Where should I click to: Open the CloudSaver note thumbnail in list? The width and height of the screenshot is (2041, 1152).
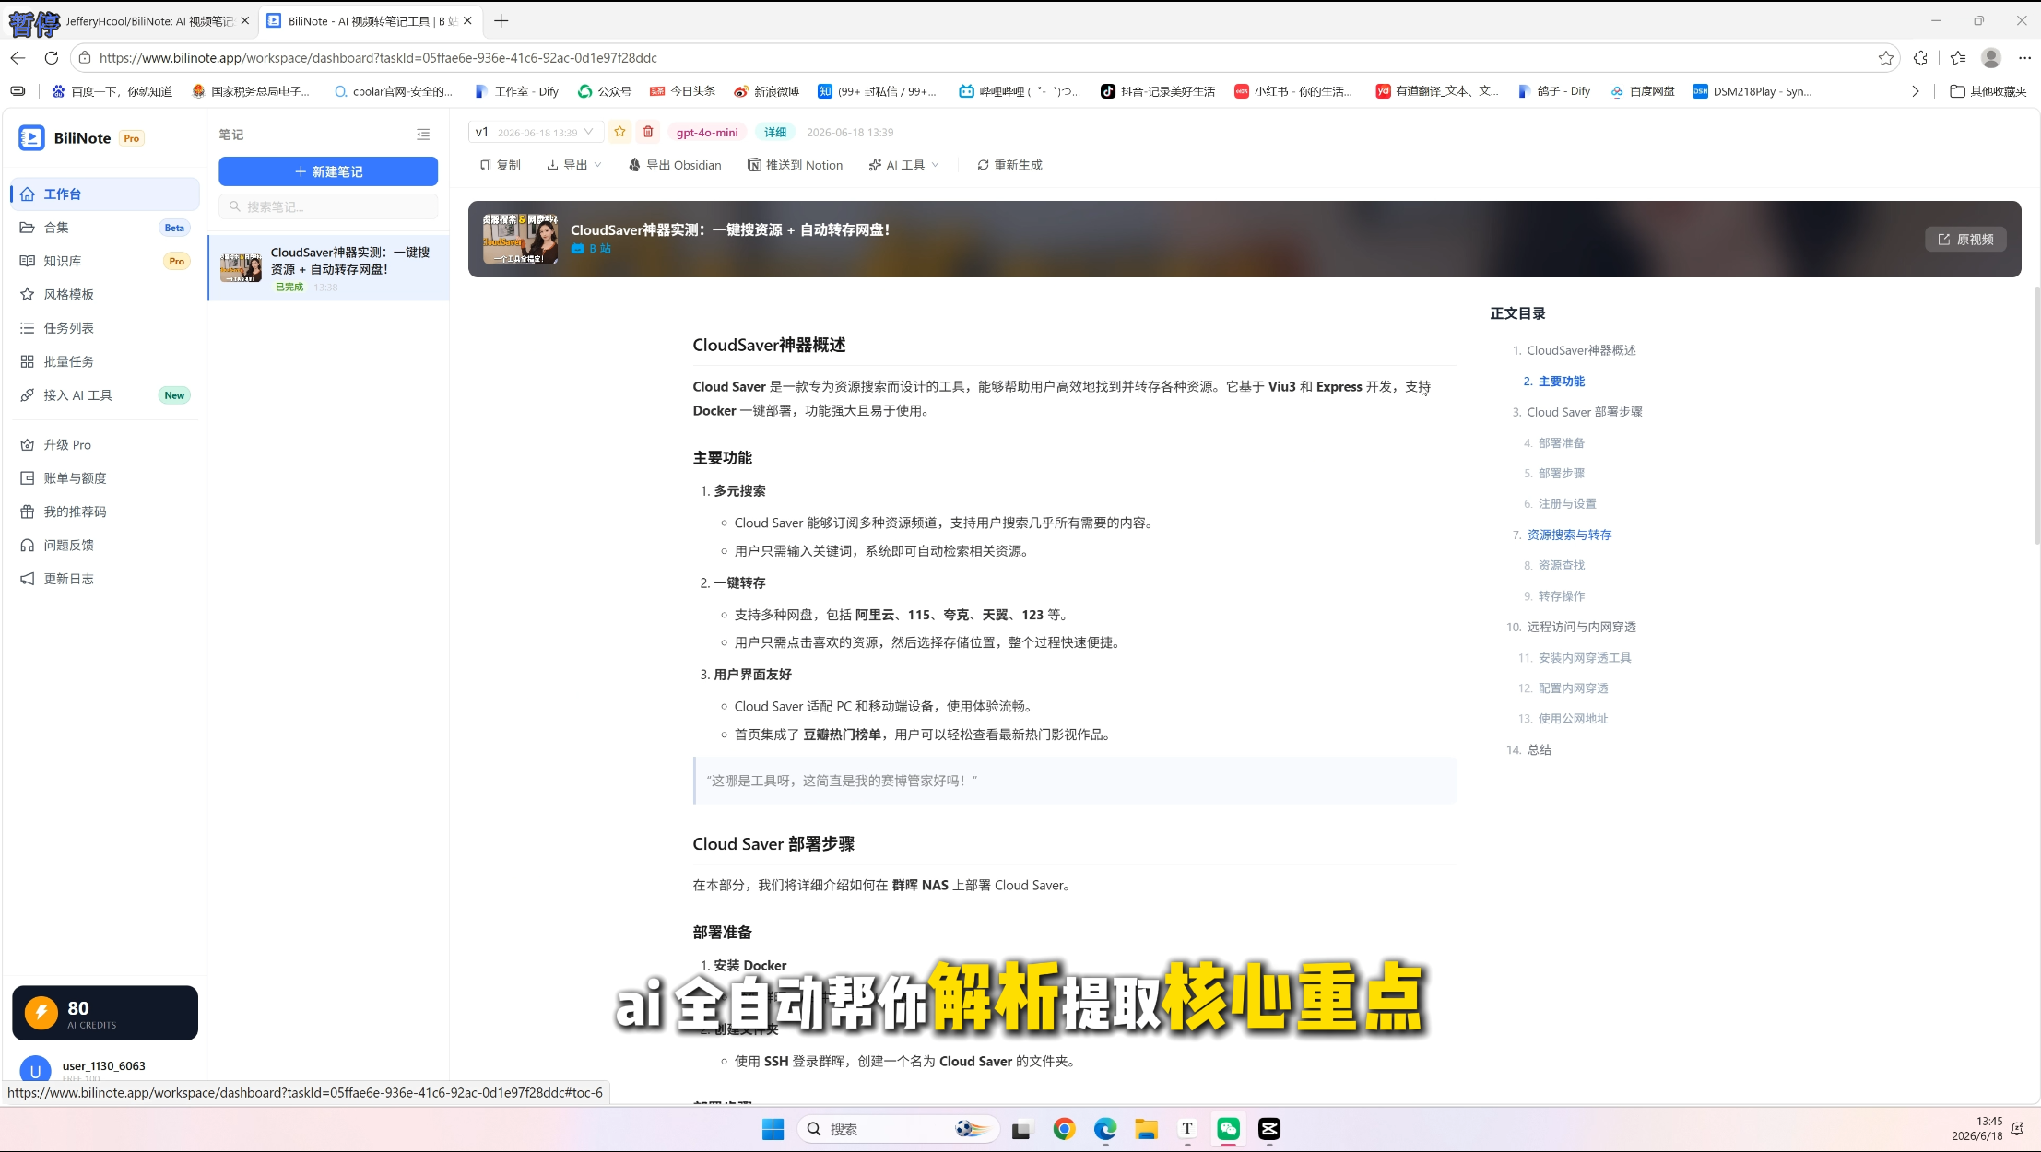tap(241, 267)
